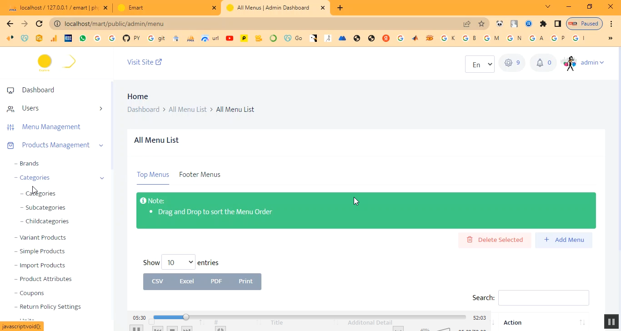Open Return Policy Settings in the sidebar
The width and height of the screenshot is (621, 331).
50,306
